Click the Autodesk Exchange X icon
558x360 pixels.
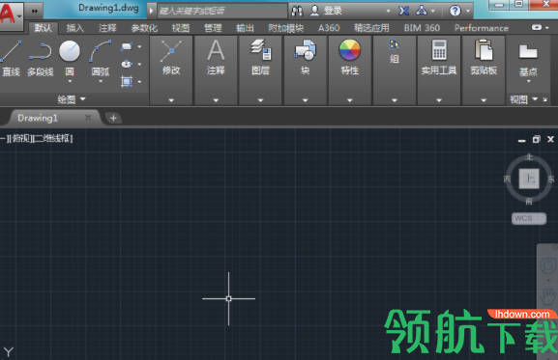pyautogui.click(x=403, y=11)
